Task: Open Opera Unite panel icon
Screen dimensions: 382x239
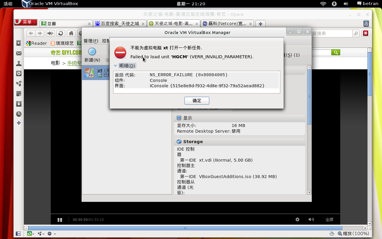Action: click(19, 84)
